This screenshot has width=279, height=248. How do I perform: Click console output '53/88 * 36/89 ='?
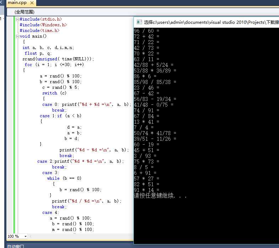click(x=155, y=71)
